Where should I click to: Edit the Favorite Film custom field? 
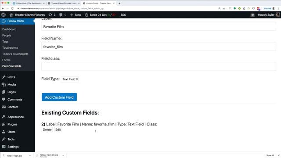point(58,129)
